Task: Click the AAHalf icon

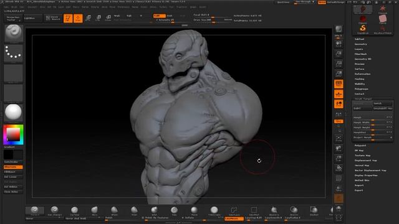Action: tap(339, 73)
